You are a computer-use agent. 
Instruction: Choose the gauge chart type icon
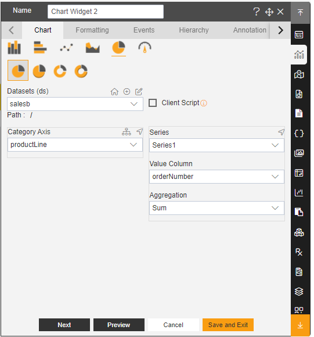145,47
